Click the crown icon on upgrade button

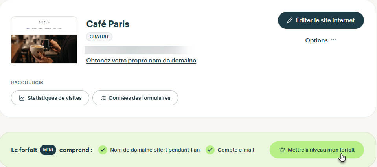282,150
